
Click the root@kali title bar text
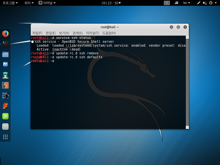tap(110, 27)
